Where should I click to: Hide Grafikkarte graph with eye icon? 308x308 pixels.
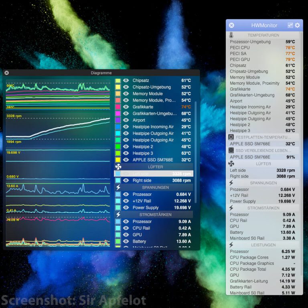click(126, 107)
